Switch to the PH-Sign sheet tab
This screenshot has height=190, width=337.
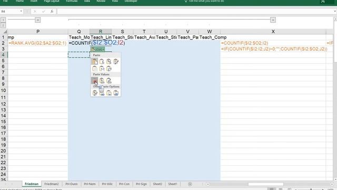point(141,184)
